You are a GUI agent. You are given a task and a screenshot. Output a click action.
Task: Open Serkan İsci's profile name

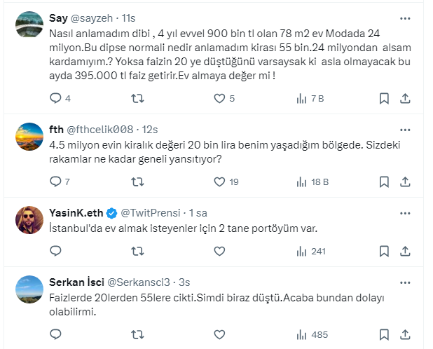(76, 282)
